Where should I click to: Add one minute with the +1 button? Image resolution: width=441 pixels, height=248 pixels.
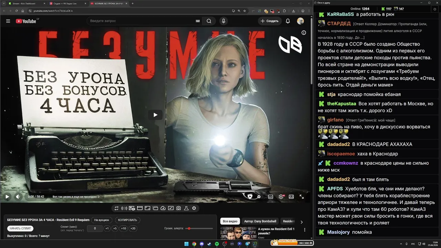pyautogui.click(x=107, y=228)
